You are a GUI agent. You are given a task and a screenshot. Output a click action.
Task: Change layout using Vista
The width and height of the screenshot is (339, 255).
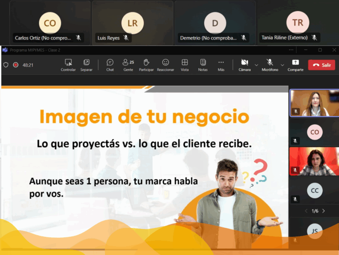pyautogui.click(x=185, y=65)
